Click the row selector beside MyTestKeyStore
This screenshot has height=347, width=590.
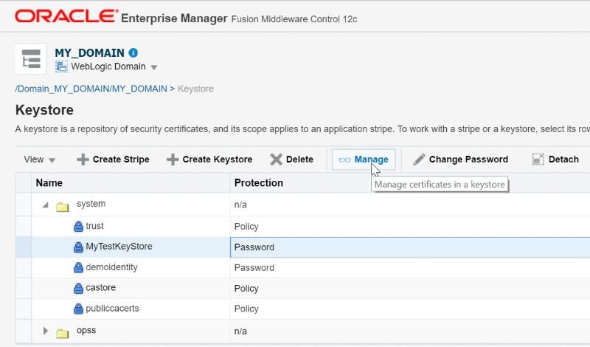24,247
